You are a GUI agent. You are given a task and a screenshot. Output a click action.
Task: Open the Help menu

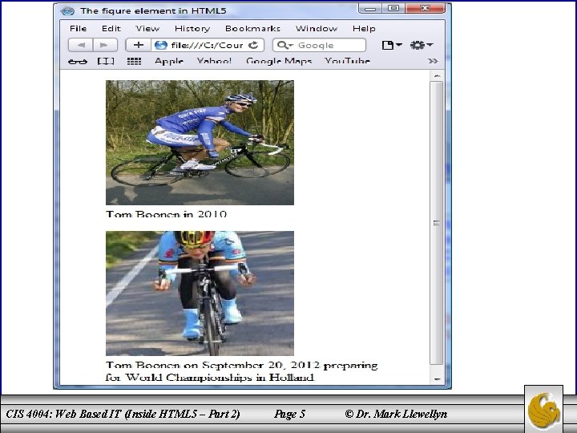click(x=364, y=28)
